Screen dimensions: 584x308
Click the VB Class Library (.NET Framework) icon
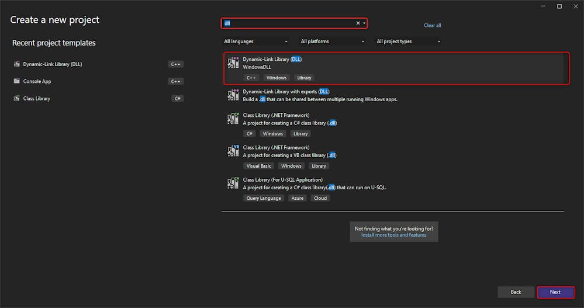pyautogui.click(x=233, y=151)
